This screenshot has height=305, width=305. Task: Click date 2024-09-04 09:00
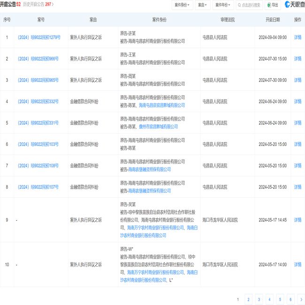click(273, 38)
